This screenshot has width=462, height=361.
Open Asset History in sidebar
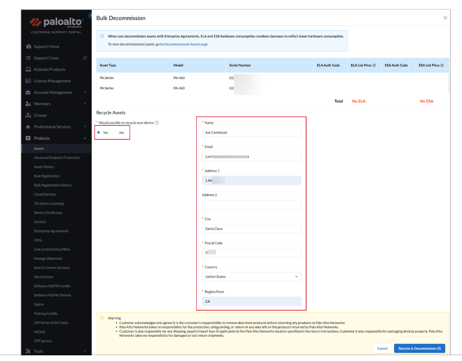[x=44, y=167]
